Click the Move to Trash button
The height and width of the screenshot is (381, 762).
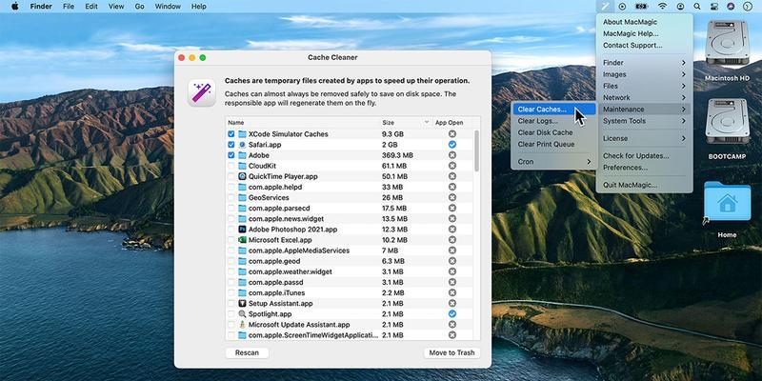point(451,352)
